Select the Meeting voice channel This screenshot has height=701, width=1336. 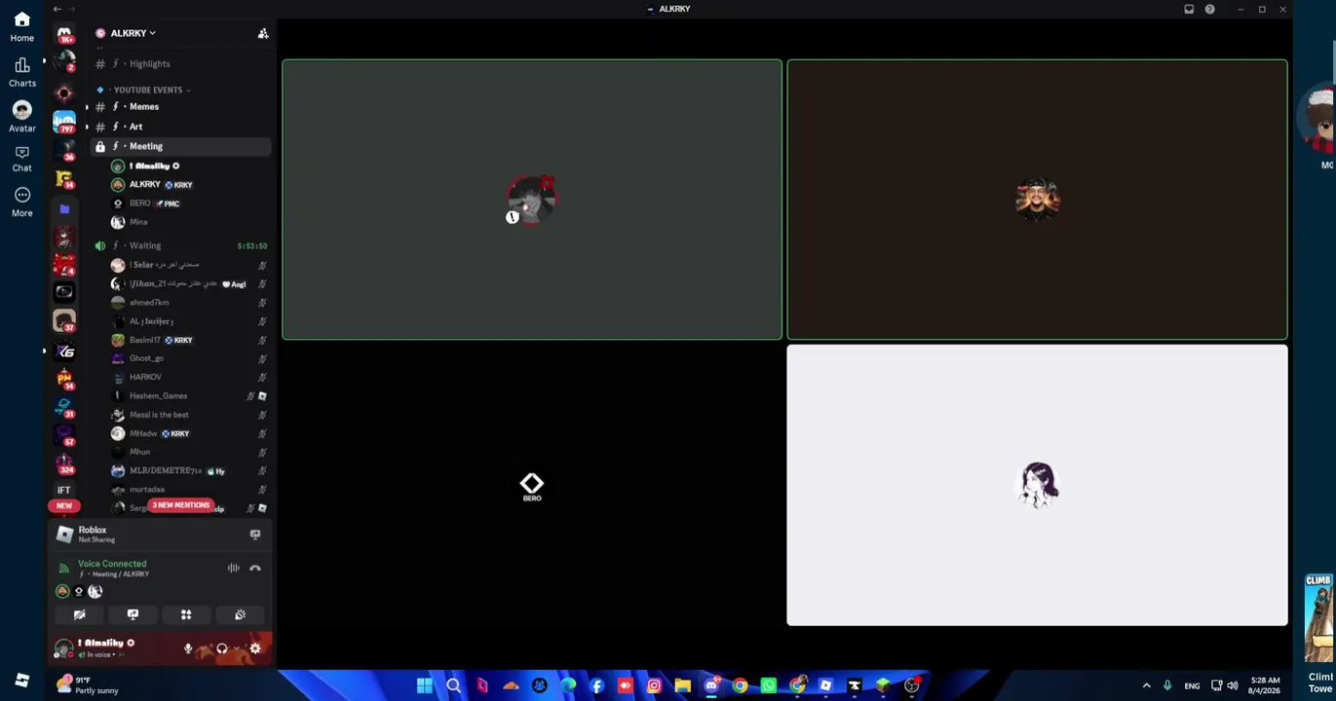[x=181, y=146]
